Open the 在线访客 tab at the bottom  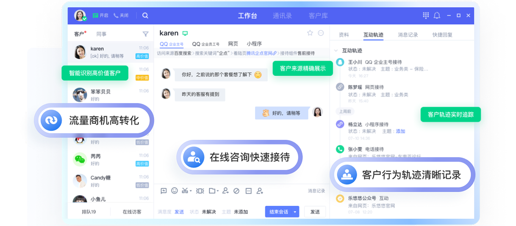[132, 212]
